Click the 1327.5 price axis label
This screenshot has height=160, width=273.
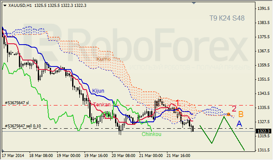[264, 122]
